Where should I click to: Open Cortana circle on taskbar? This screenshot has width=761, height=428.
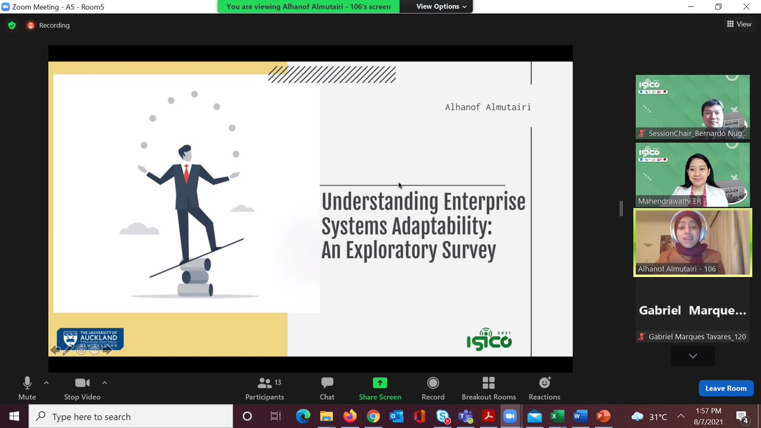(247, 417)
